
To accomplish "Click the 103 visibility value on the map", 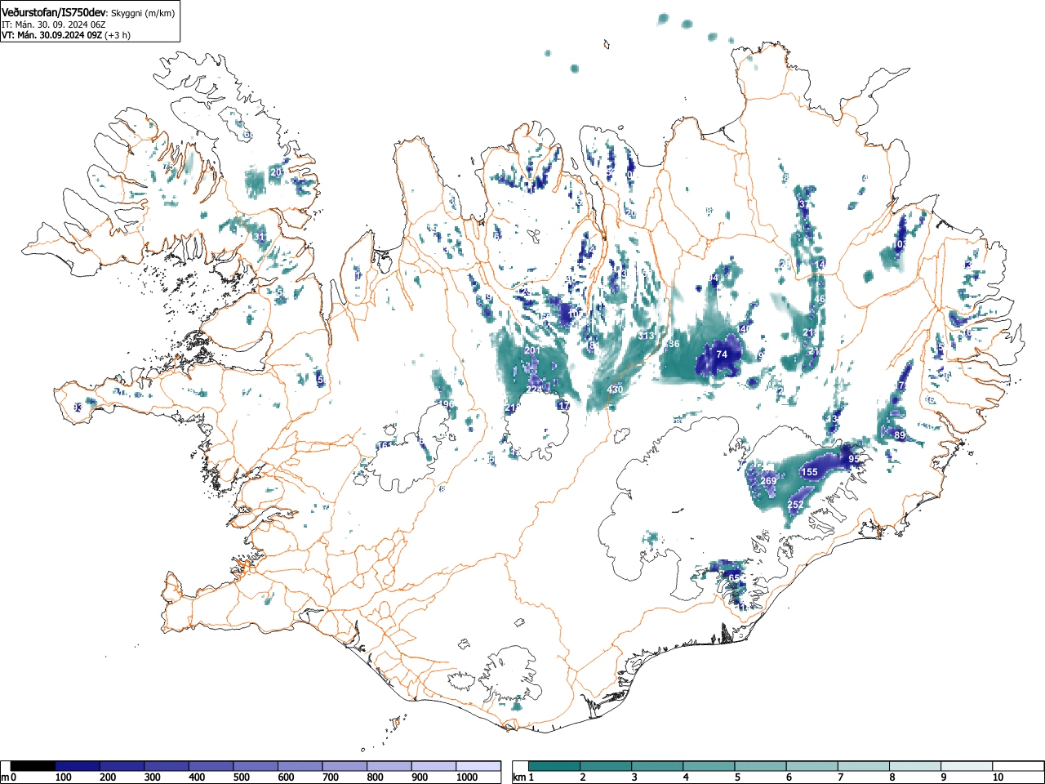I will click(900, 244).
